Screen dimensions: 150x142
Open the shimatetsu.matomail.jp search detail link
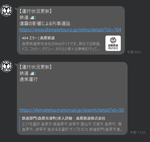(x=72, y=110)
